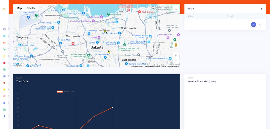270x129 pixels.
Task: Click the Street View pegman on the map
Action: [x=176, y=45]
